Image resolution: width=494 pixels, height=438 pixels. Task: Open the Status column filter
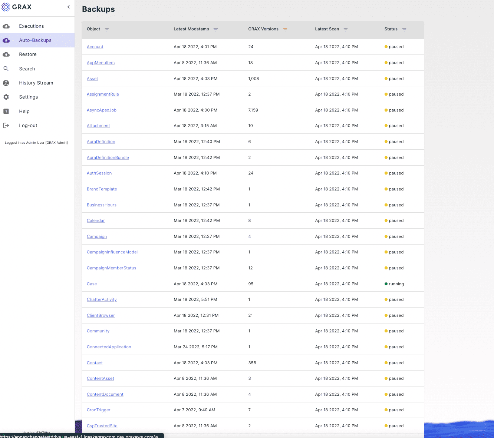(404, 30)
